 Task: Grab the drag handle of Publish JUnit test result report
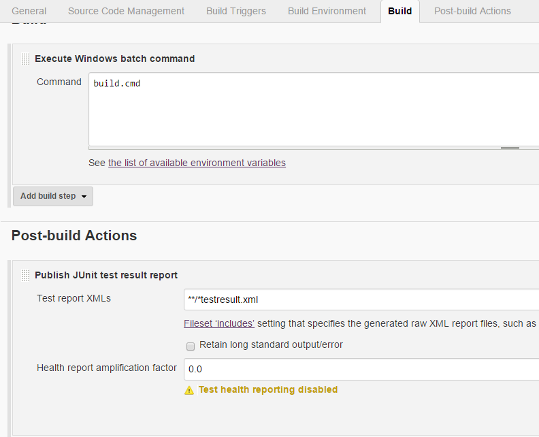(25, 276)
